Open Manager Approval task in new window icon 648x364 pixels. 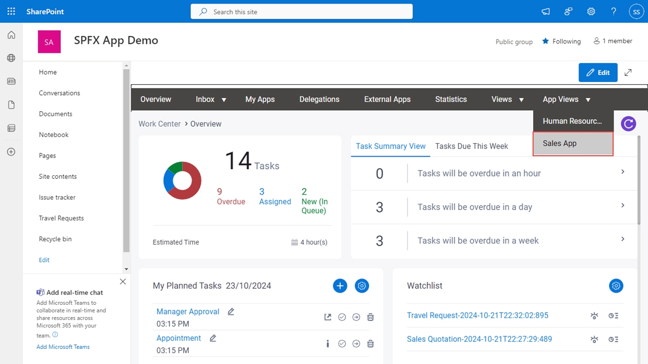tap(328, 317)
